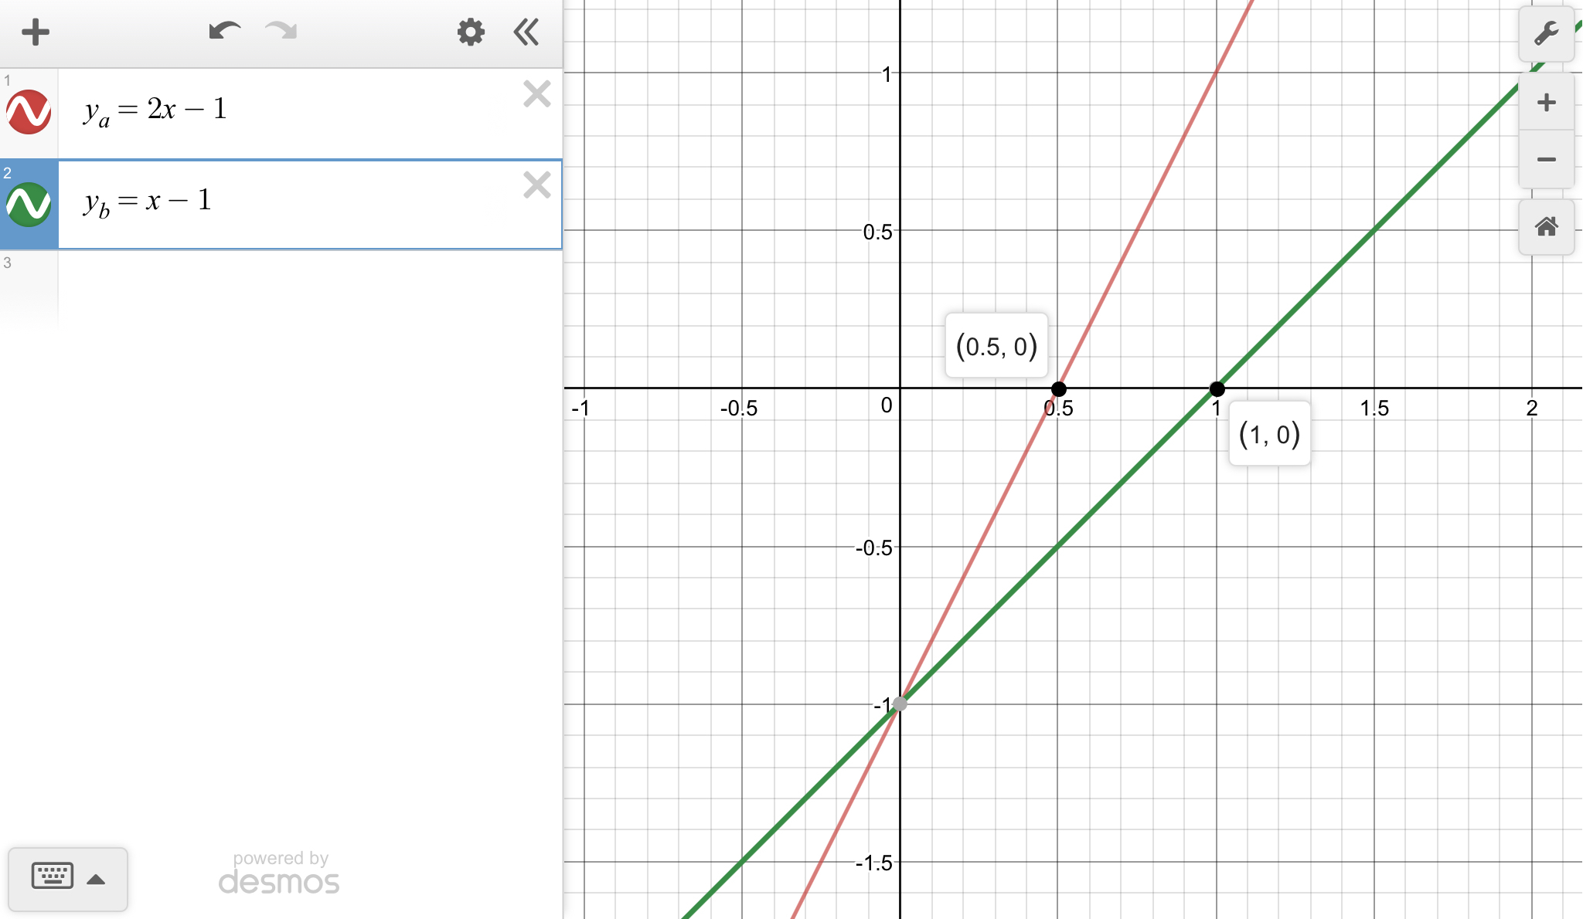Viewport: 1583px width, 919px height.
Task: Collapse the expression list panel
Action: click(x=526, y=32)
